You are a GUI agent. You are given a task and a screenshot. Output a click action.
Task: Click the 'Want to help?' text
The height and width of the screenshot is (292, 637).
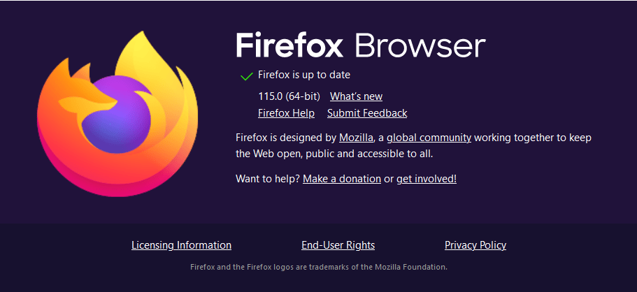[268, 179]
